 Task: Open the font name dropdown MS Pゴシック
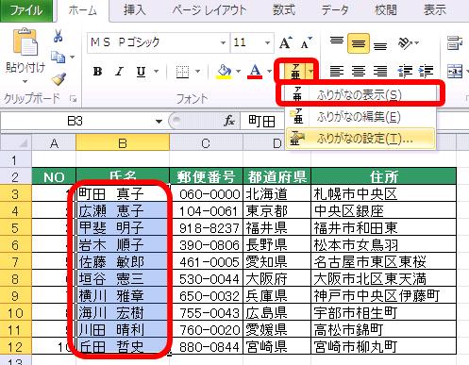click(x=223, y=42)
